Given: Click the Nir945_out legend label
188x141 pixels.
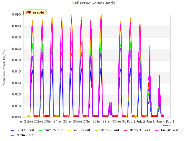Looking at the screenshot, I should coord(25,135).
